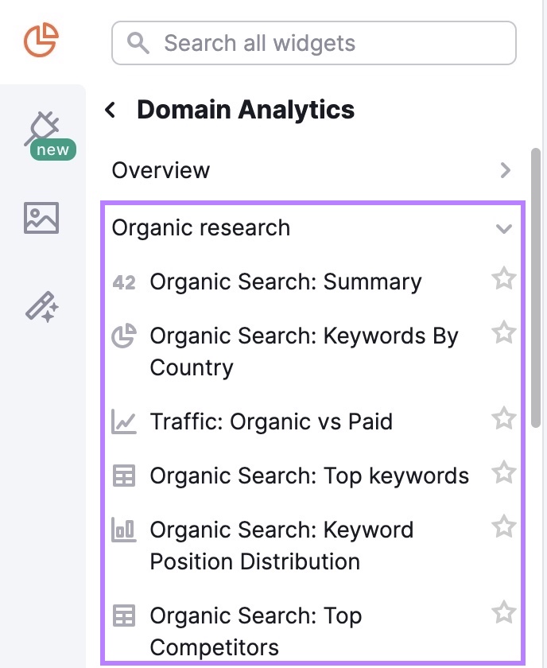Image resolution: width=547 pixels, height=668 pixels.
Task: Click the Domain Analytics heading
Action: (246, 110)
